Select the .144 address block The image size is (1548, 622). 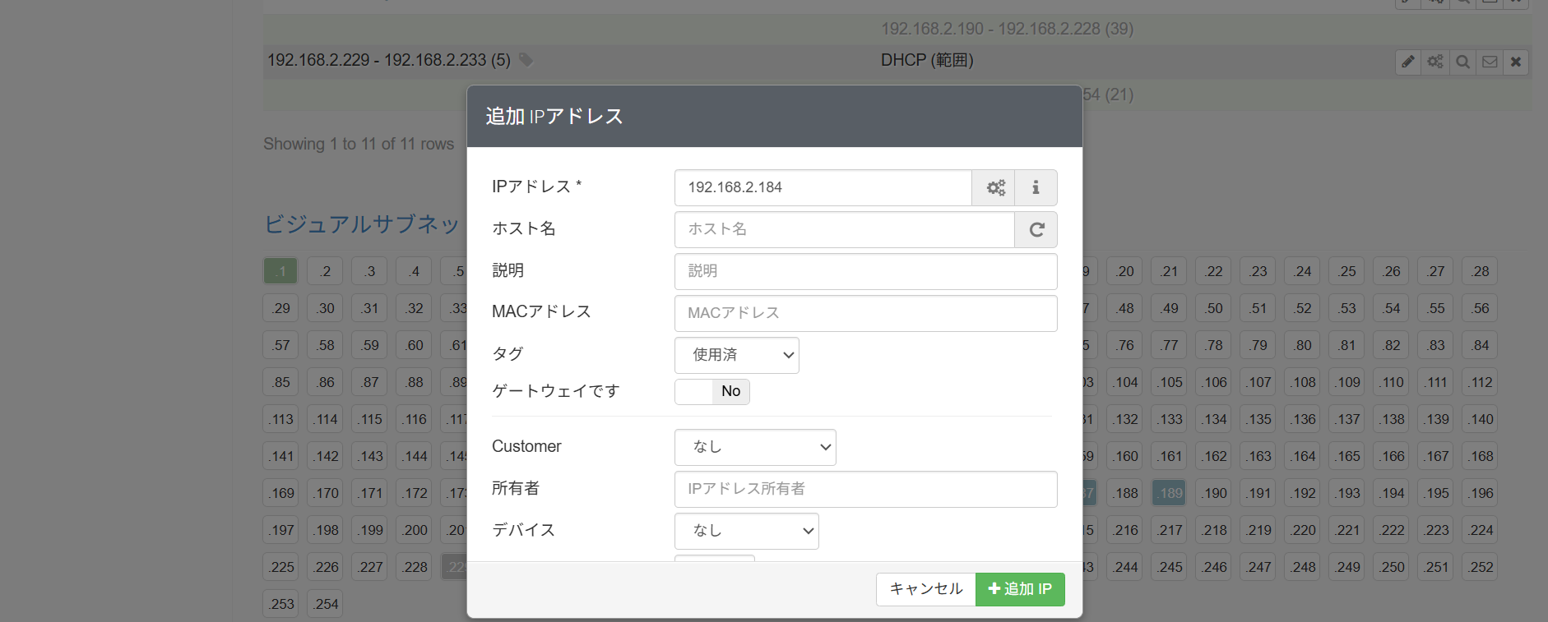click(414, 456)
